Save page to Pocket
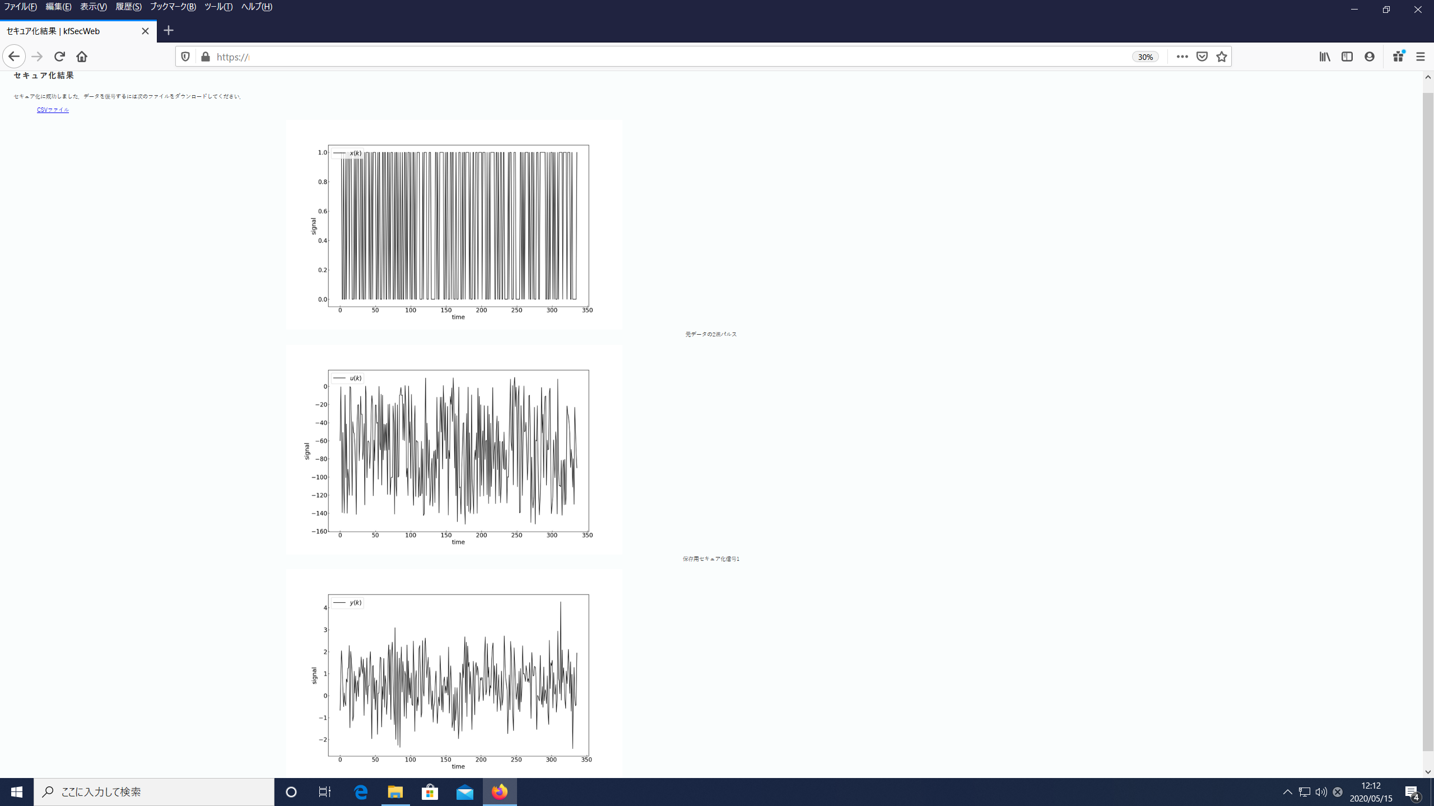This screenshot has height=806, width=1434. 1202,57
